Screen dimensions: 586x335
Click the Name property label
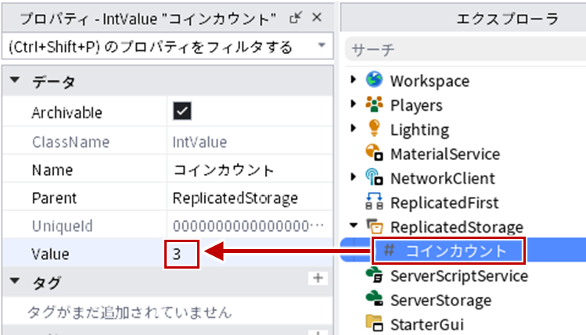click(x=52, y=170)
